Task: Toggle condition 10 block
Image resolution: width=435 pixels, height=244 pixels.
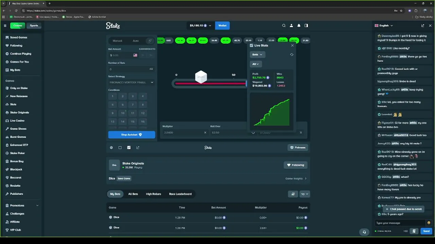Action: 123,113
